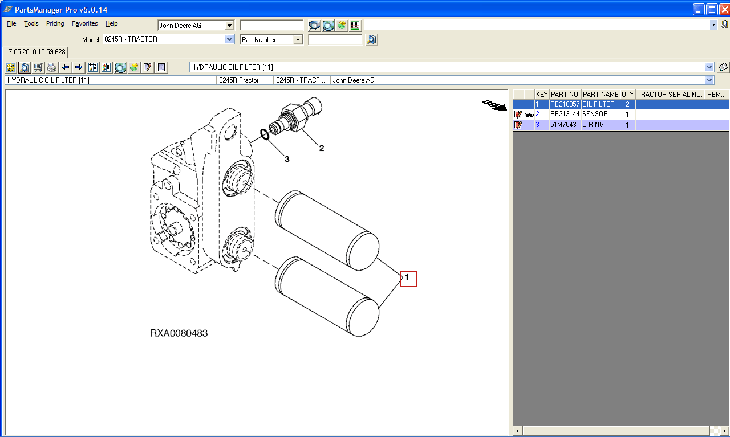Viewport: 730px width, 437px height.
Task: Go forward with the blue right arrow
Action: [x=79, y=67]
